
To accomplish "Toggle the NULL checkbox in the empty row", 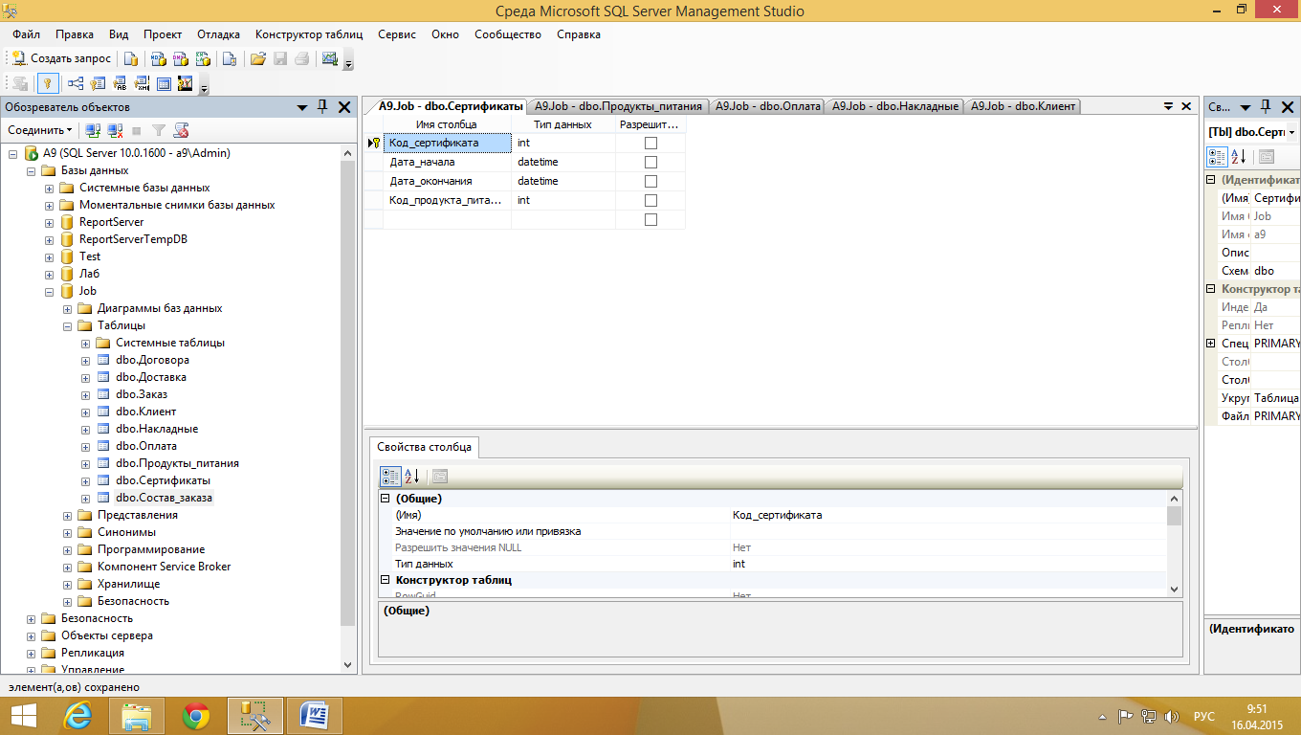I will click(651, 219).
